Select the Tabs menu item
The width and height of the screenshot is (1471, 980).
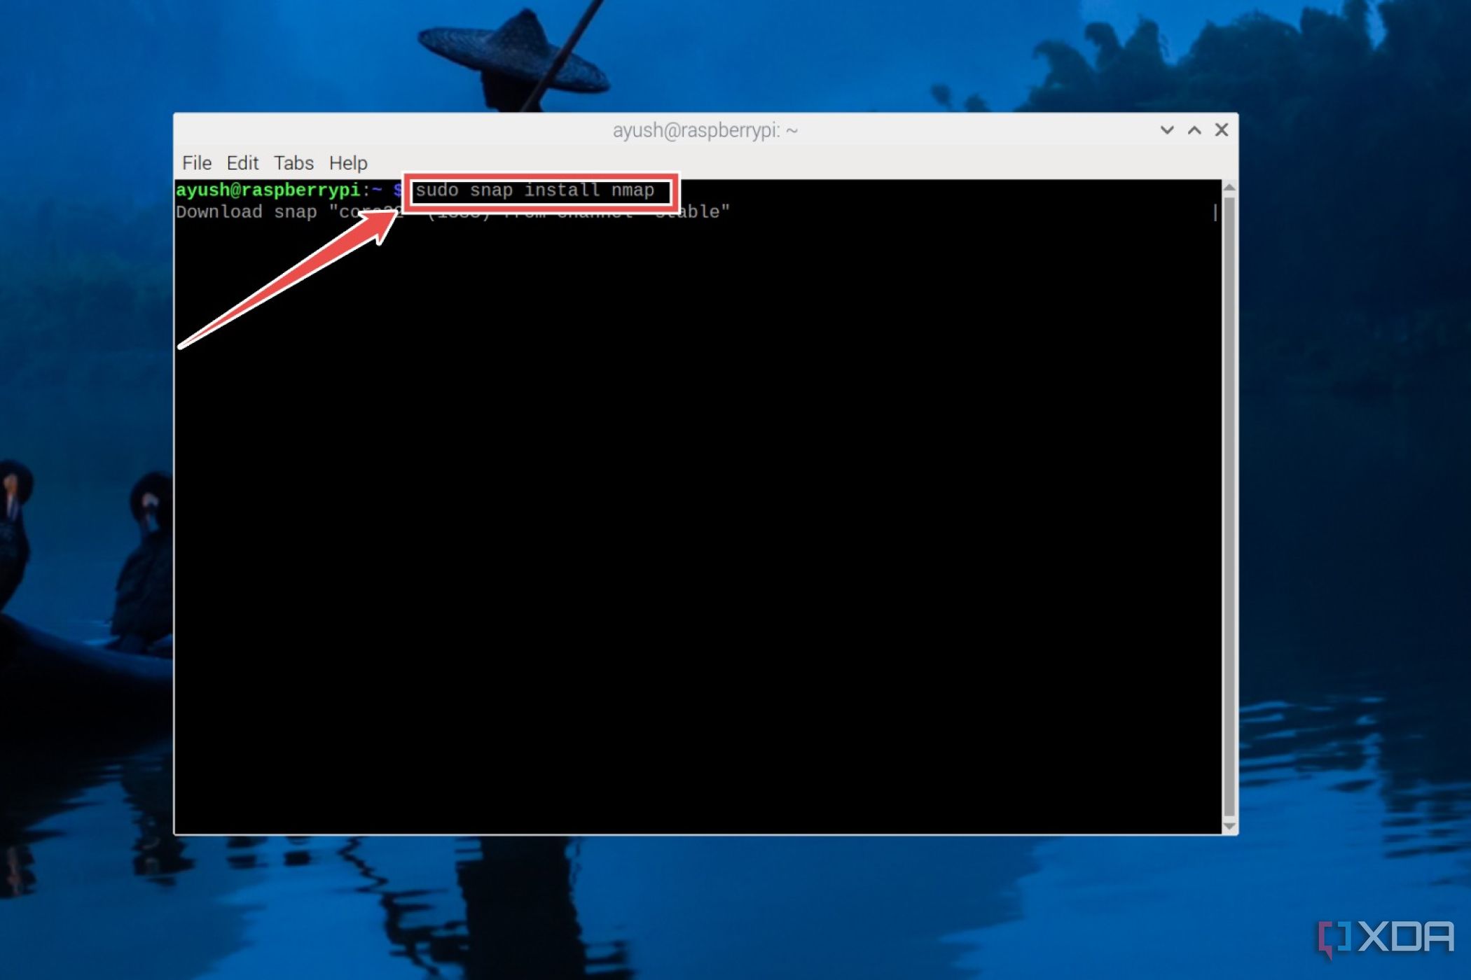coord(293,163)
